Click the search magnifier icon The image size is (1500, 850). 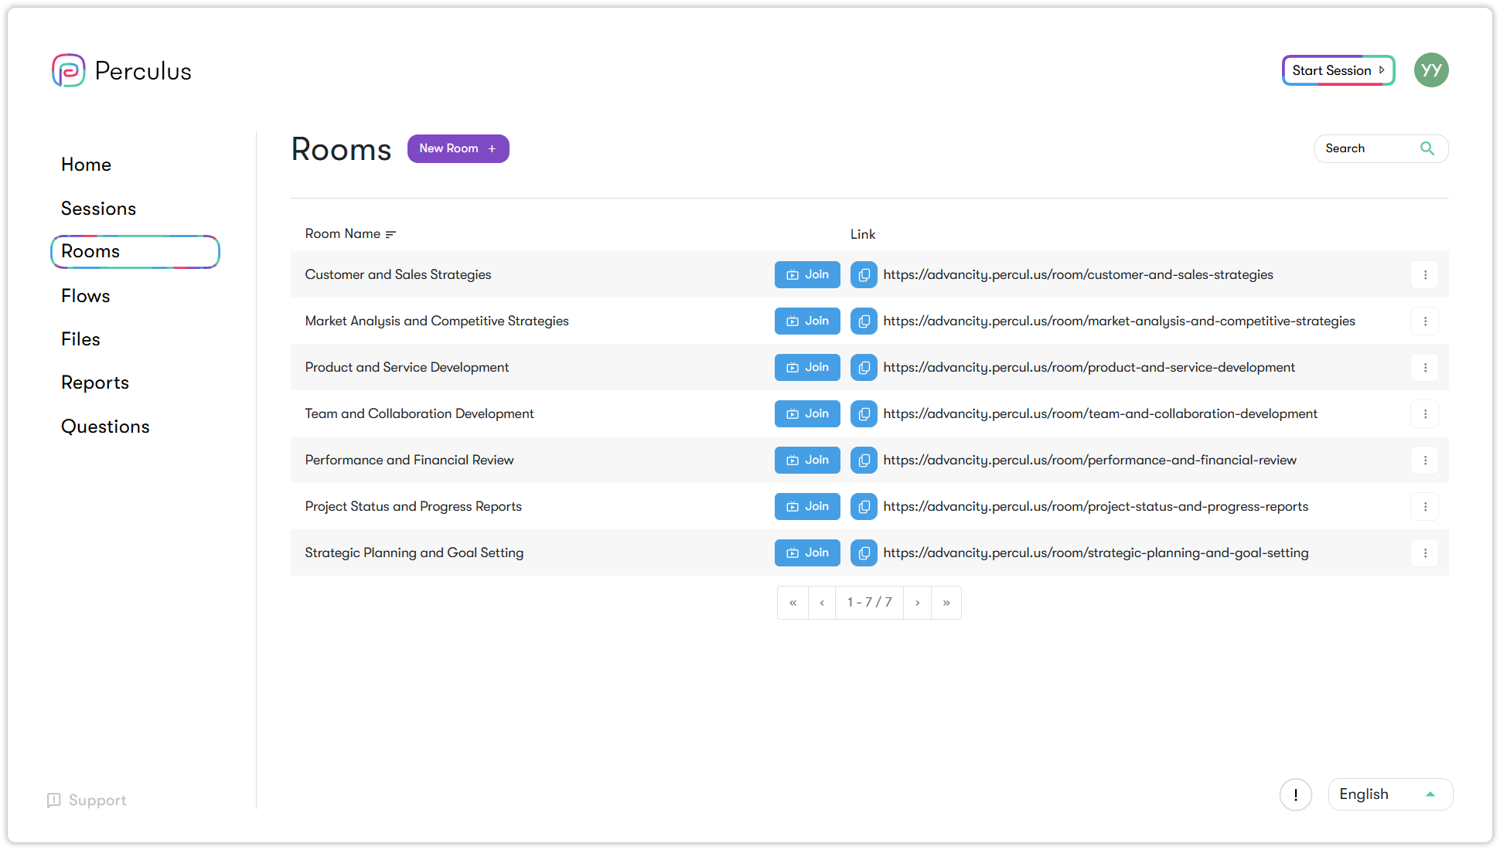pyautogui.click(x=1427, y=148)
